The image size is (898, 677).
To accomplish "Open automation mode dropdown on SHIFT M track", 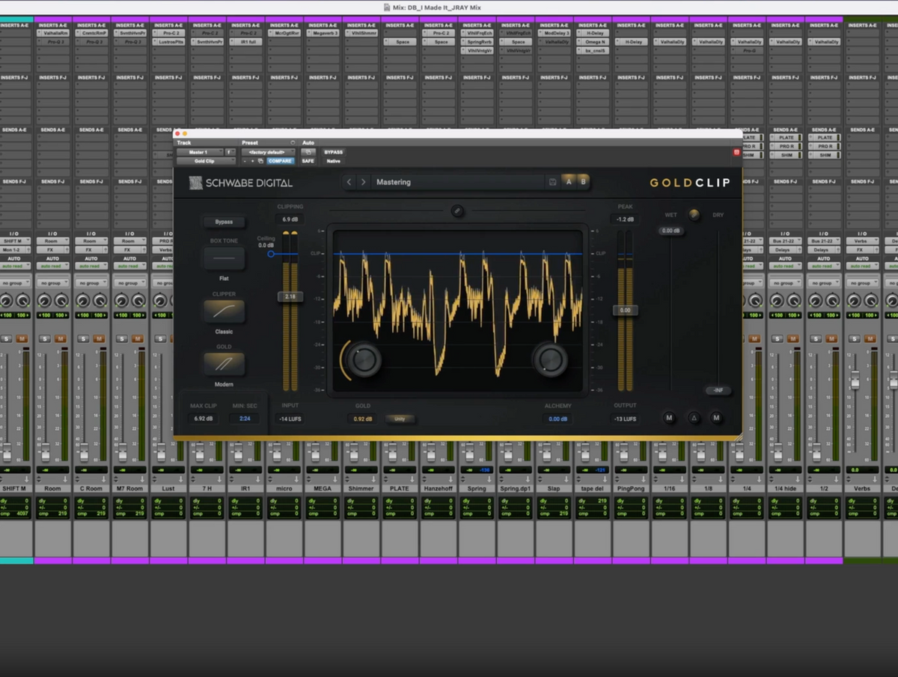I will 14,266.
